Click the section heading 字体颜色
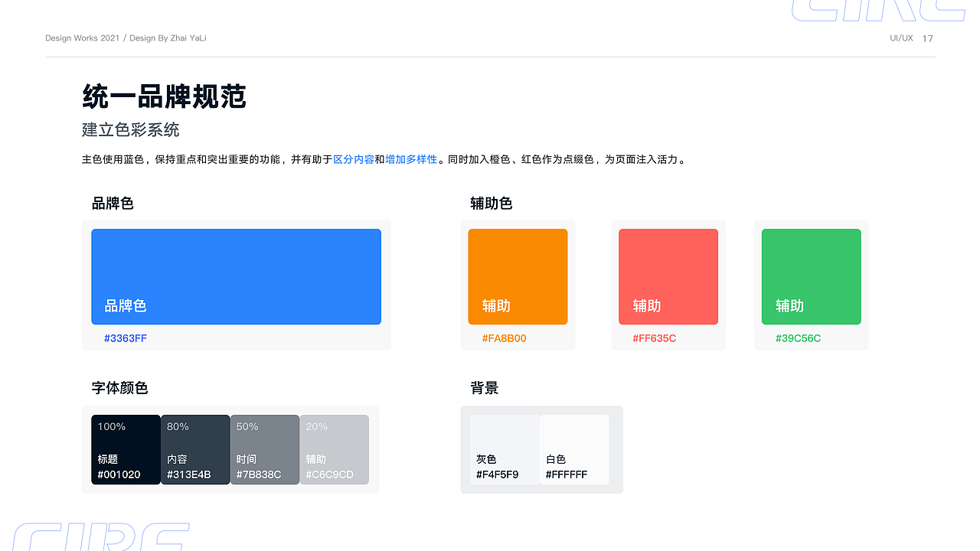The width and height of the screenshot is (980, 551). point(119,387)
